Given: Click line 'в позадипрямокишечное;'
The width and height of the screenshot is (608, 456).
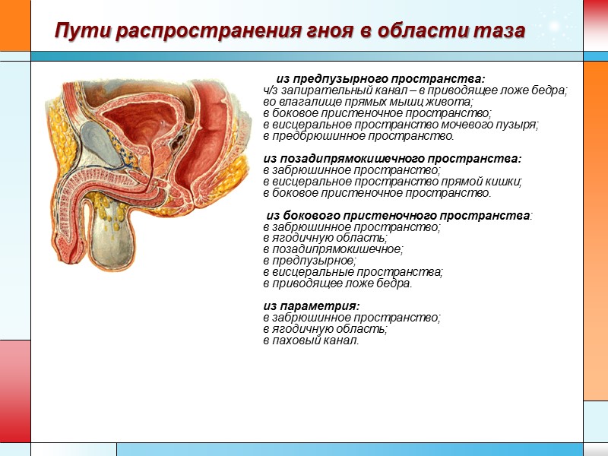Looking at the screenshot, I should pyautogui.click(x=333, y=249).
